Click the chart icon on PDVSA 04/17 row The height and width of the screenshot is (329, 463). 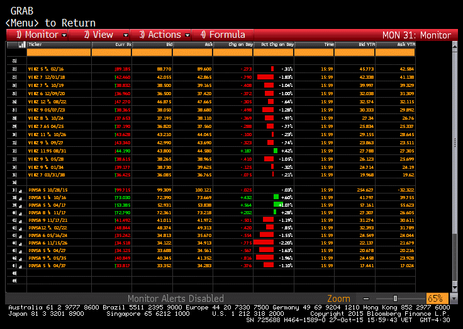click(x=20, y=206)
